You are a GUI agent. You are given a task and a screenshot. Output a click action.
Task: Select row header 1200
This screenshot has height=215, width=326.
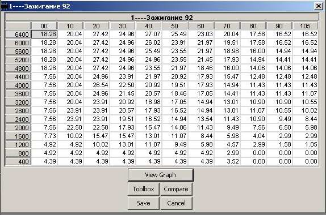18,145
